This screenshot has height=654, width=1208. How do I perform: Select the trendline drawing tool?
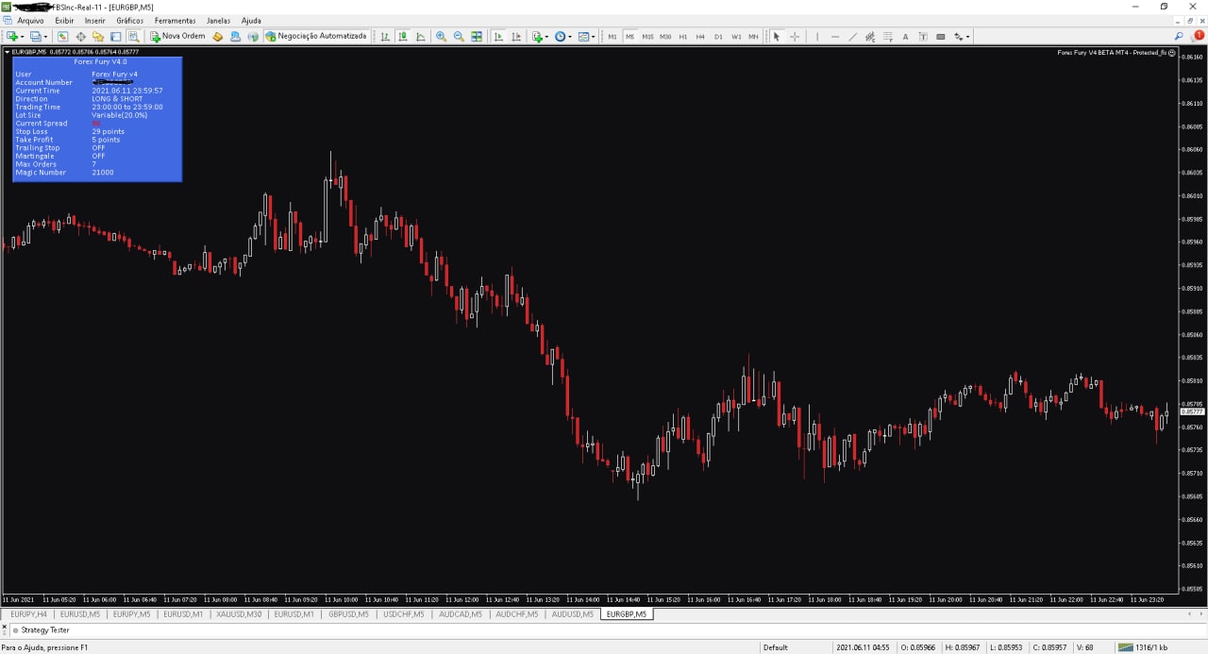tap(853, 37)
